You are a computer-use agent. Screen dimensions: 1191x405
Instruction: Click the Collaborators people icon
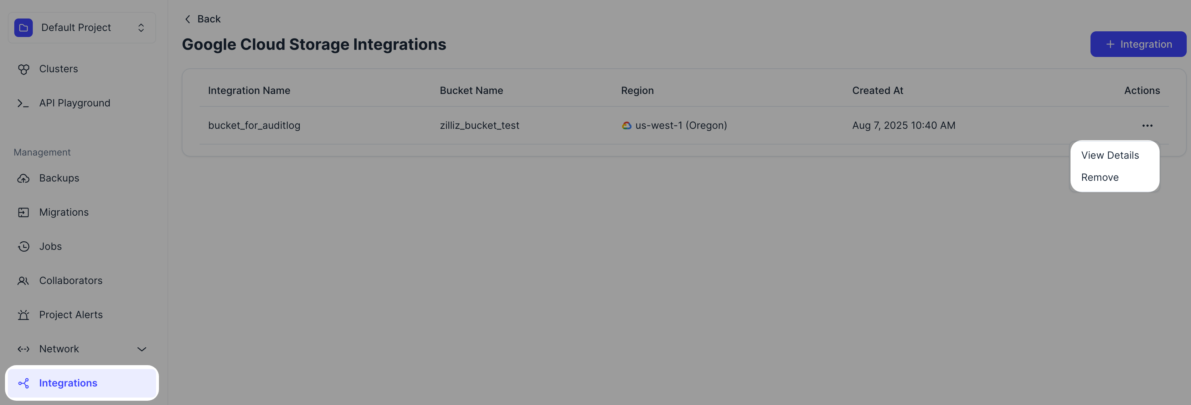click(x=24, y=281)
